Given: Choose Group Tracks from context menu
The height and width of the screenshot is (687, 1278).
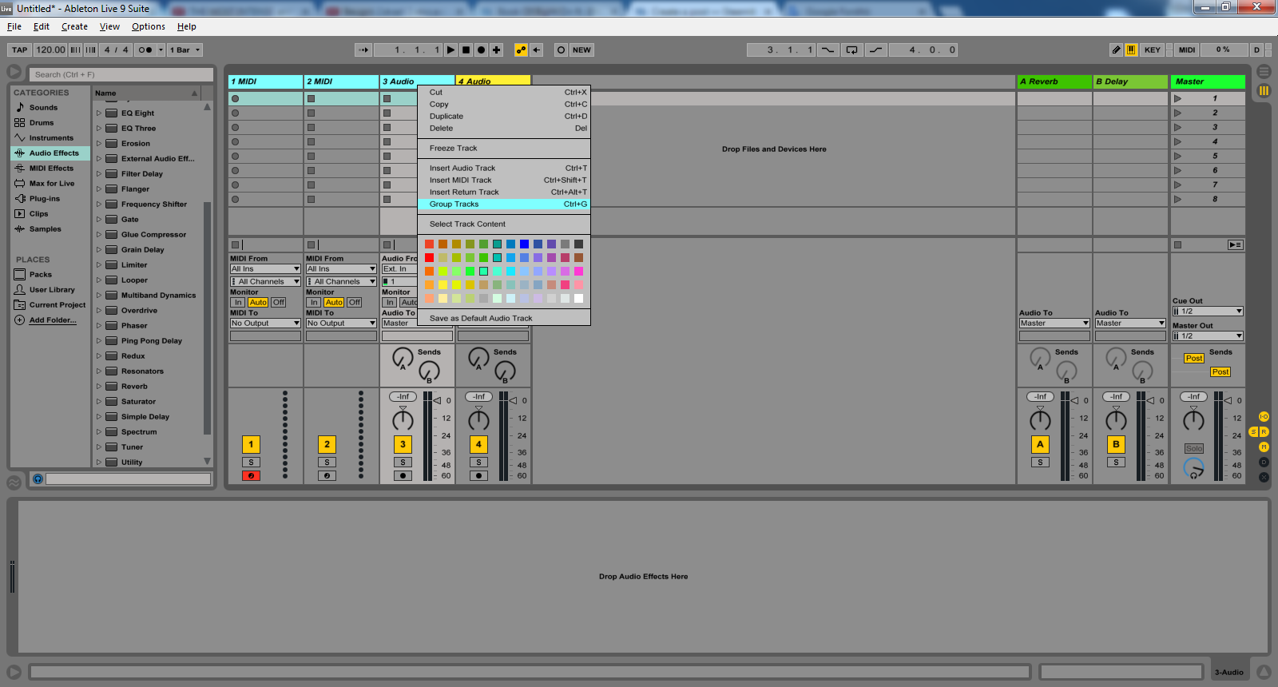Looking at the screenshot, I should click(504, 205).
